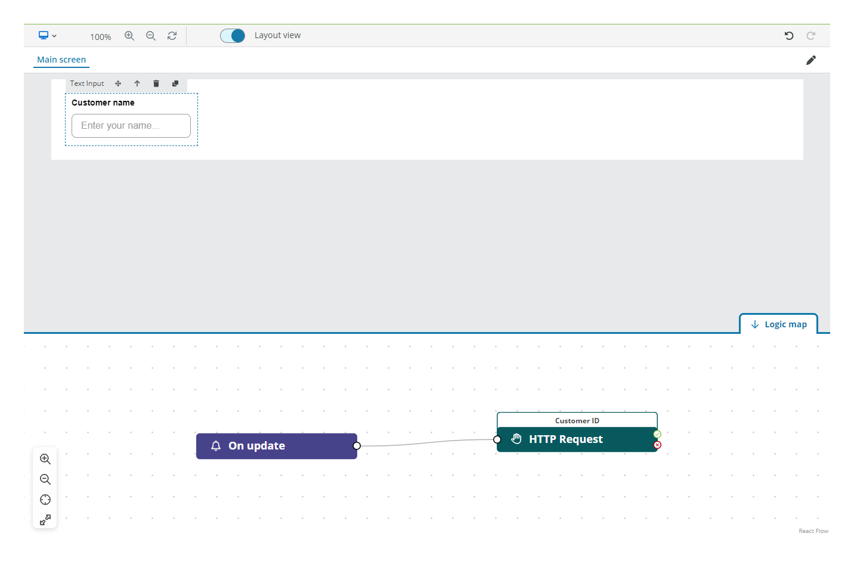Select the move handle on the Text Input toolbar

[x=117, y=83]
